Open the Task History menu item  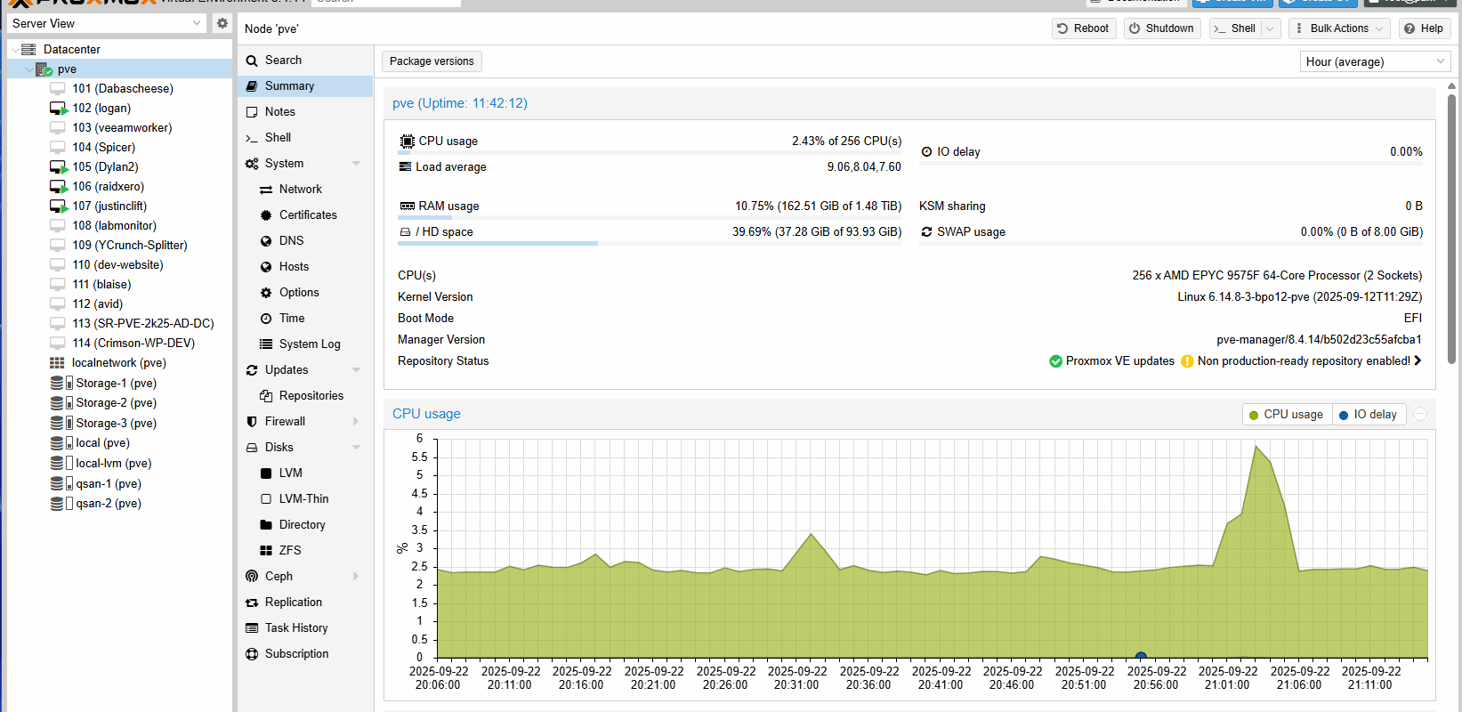pyautogui.click(x=296, y=628)
